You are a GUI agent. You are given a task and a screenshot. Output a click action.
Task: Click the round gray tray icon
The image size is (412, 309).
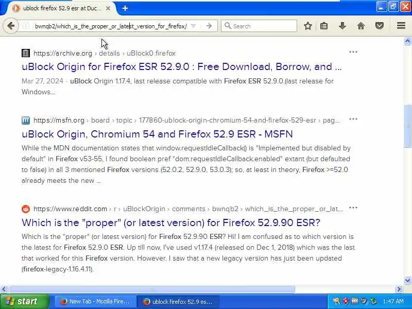[364, 301]
